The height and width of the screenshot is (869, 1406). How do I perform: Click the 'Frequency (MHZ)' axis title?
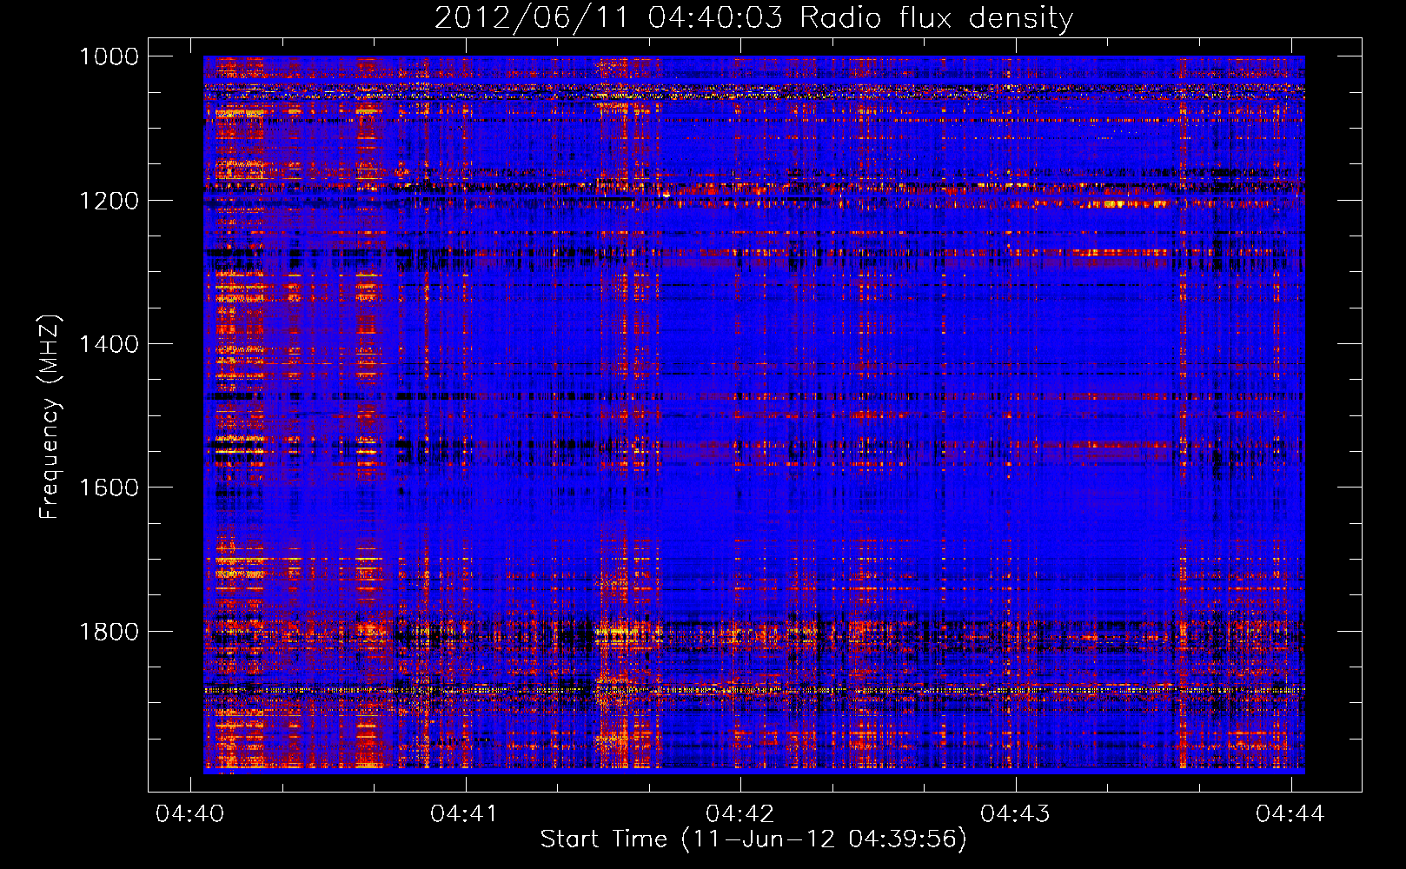click(50, 417)
